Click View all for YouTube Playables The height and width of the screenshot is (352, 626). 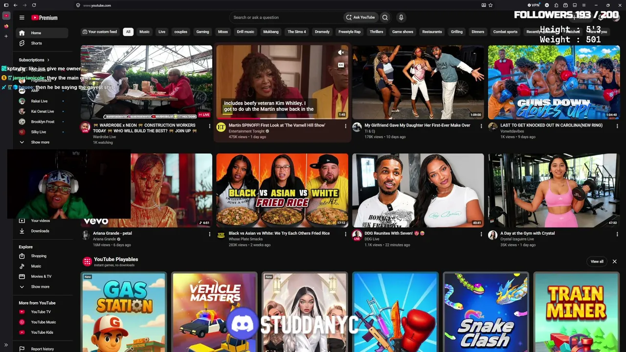pos(597,262)
